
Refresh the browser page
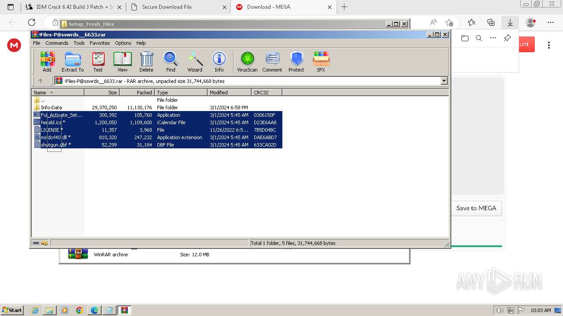coord(32,22)
